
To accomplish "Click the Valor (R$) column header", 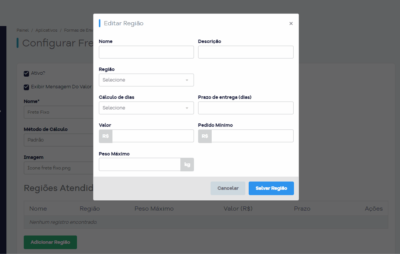I will coord(238,209).
